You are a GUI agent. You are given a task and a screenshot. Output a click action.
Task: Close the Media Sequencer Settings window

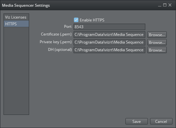point(170,5)
